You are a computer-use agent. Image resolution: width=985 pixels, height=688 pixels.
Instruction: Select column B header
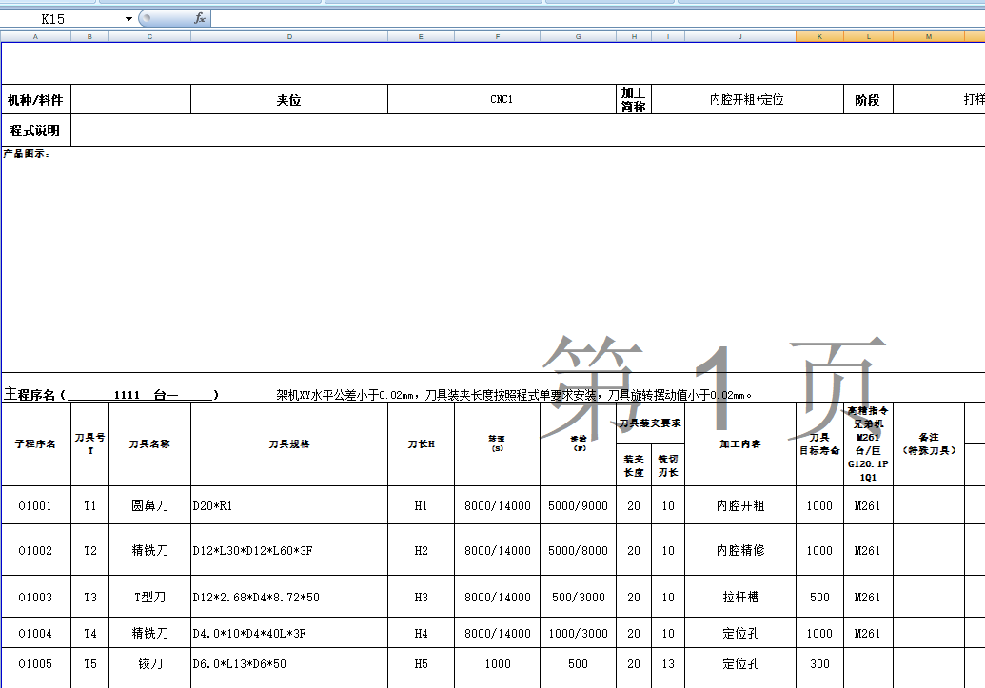pos(89,36)
